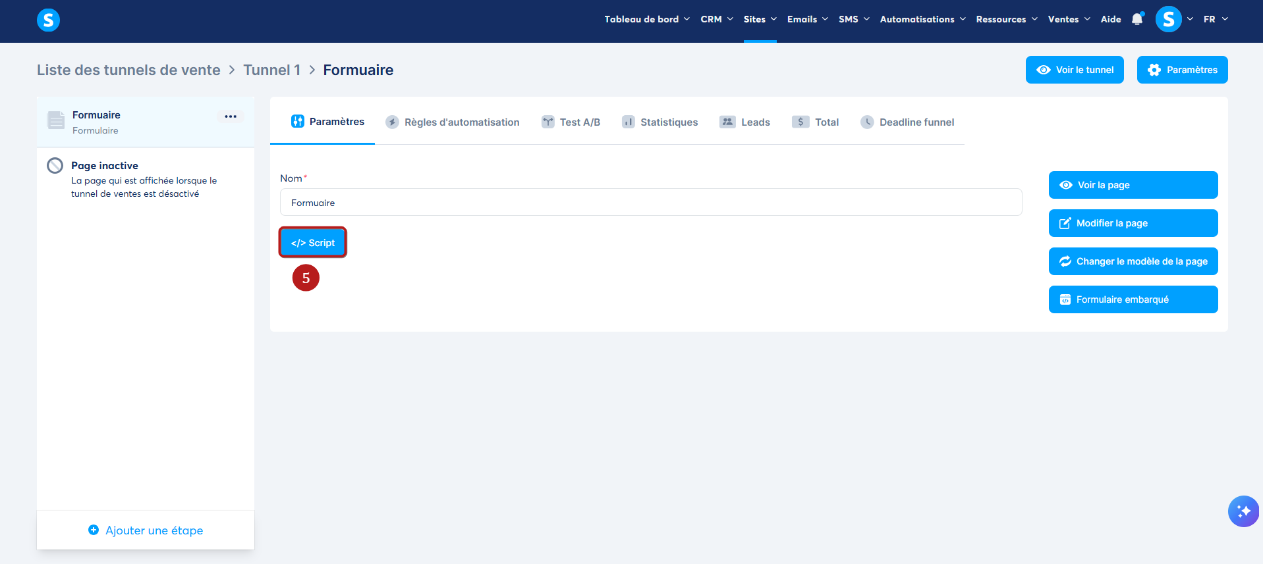This screenshot has height=564, width=1263.
Task: Expand the Sites dropdown
Action: click(760, 19)
